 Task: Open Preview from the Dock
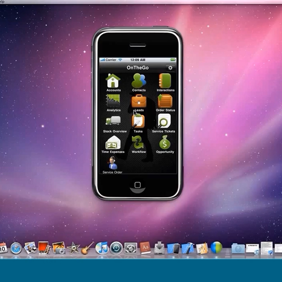tap(30, 248)
